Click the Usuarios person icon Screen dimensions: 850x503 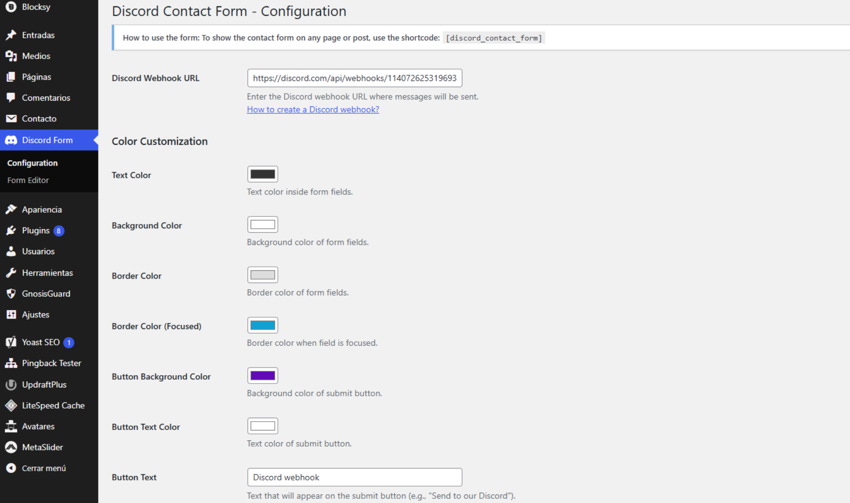pos(11,251)
